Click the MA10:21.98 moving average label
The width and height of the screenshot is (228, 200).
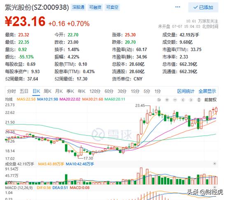(48, 99)
